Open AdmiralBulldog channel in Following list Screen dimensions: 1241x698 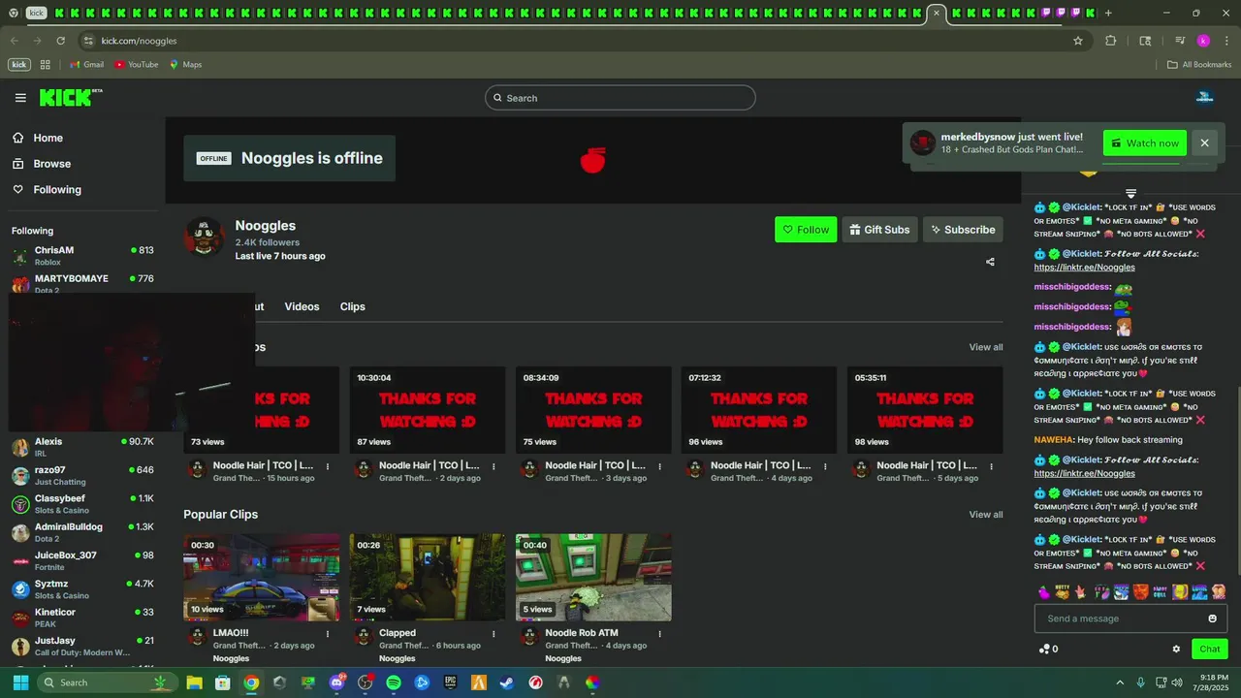(x=82, y=532)
